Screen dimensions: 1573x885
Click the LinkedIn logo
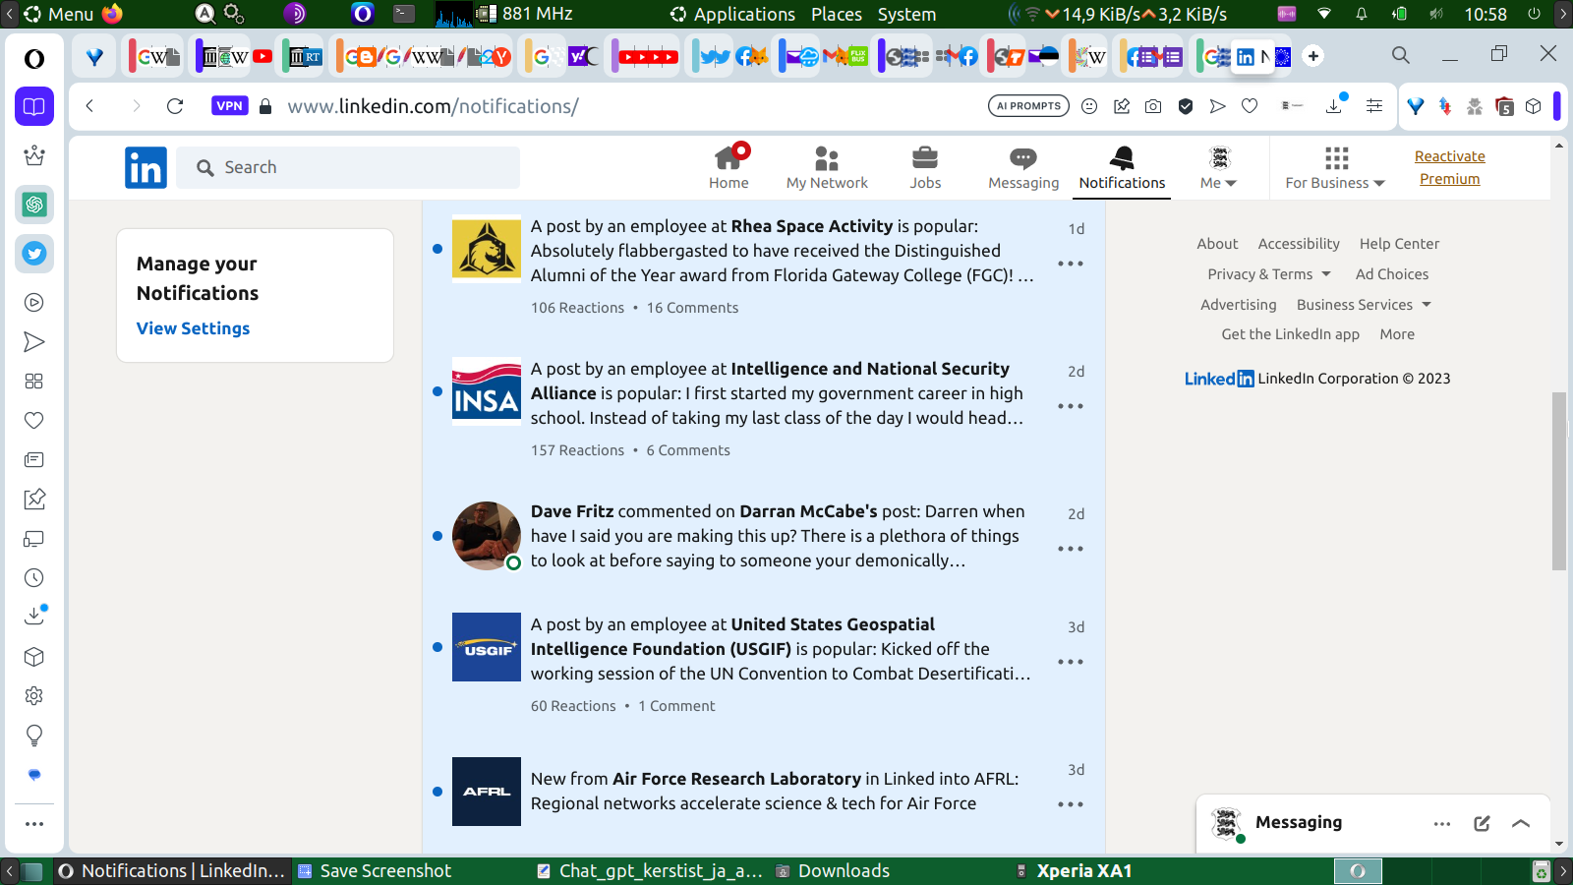click(146, 168)
